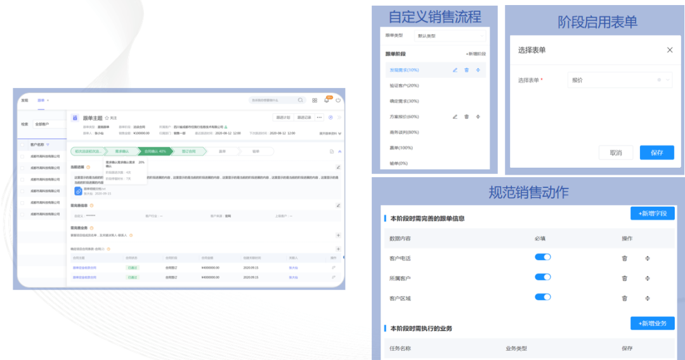This screenshot has height=360, width=685.
Task: Click the blue 保存 button
Action: pyautogui.click(x=656, y=152)
